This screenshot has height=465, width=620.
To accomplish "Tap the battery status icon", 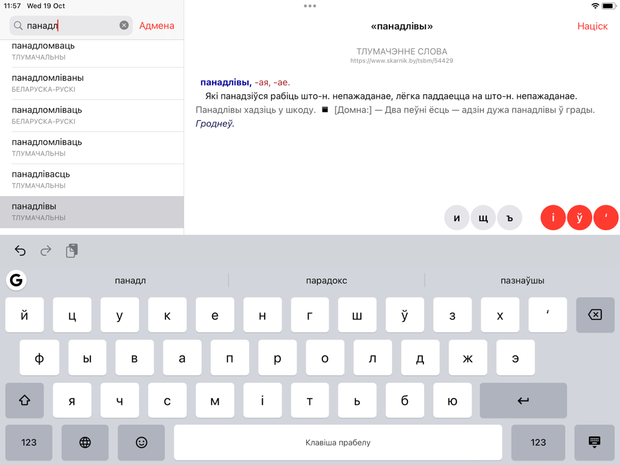I will [609, 6].
